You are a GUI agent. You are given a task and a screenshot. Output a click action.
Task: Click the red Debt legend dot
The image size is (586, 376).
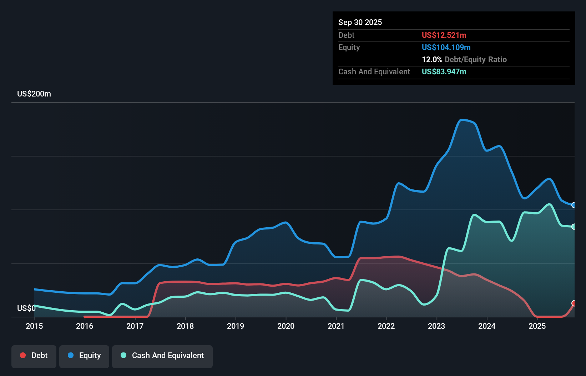click(x=23, y=355)
